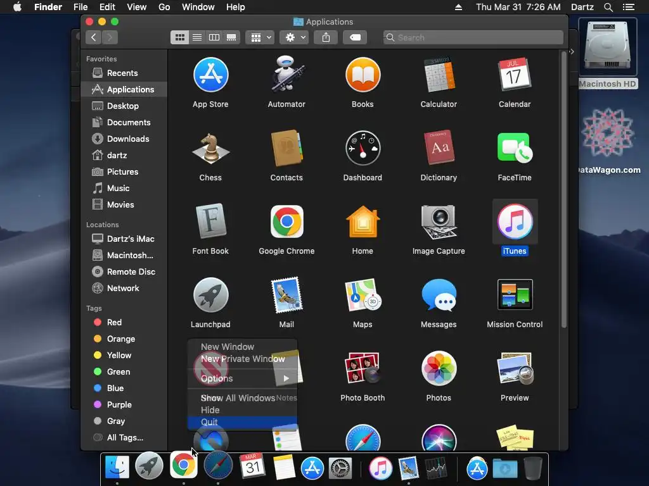Select the Photo Booth app icon

coord(363,368)
